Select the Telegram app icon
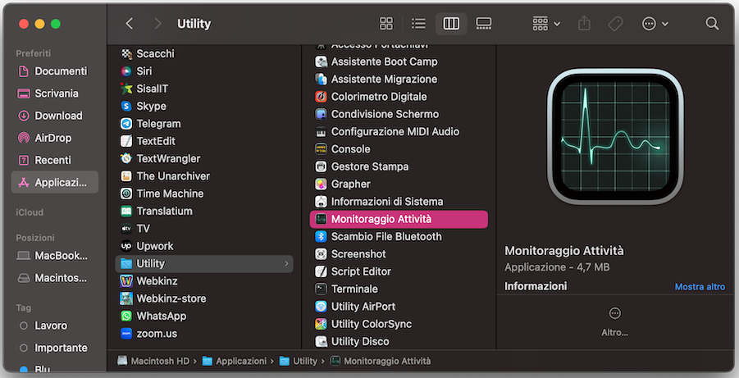 pyautogui.click(x=126, y=124)
